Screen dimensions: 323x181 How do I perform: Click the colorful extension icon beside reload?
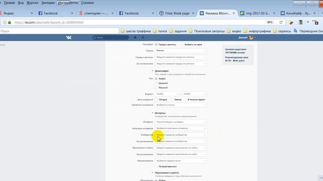pyautogui.click(x=291, y=23)
